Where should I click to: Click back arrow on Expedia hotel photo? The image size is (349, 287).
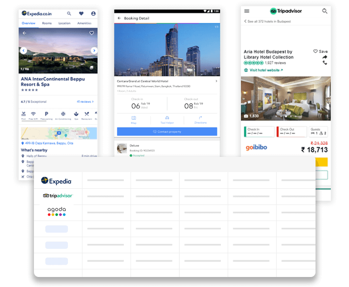coord(24,33)
